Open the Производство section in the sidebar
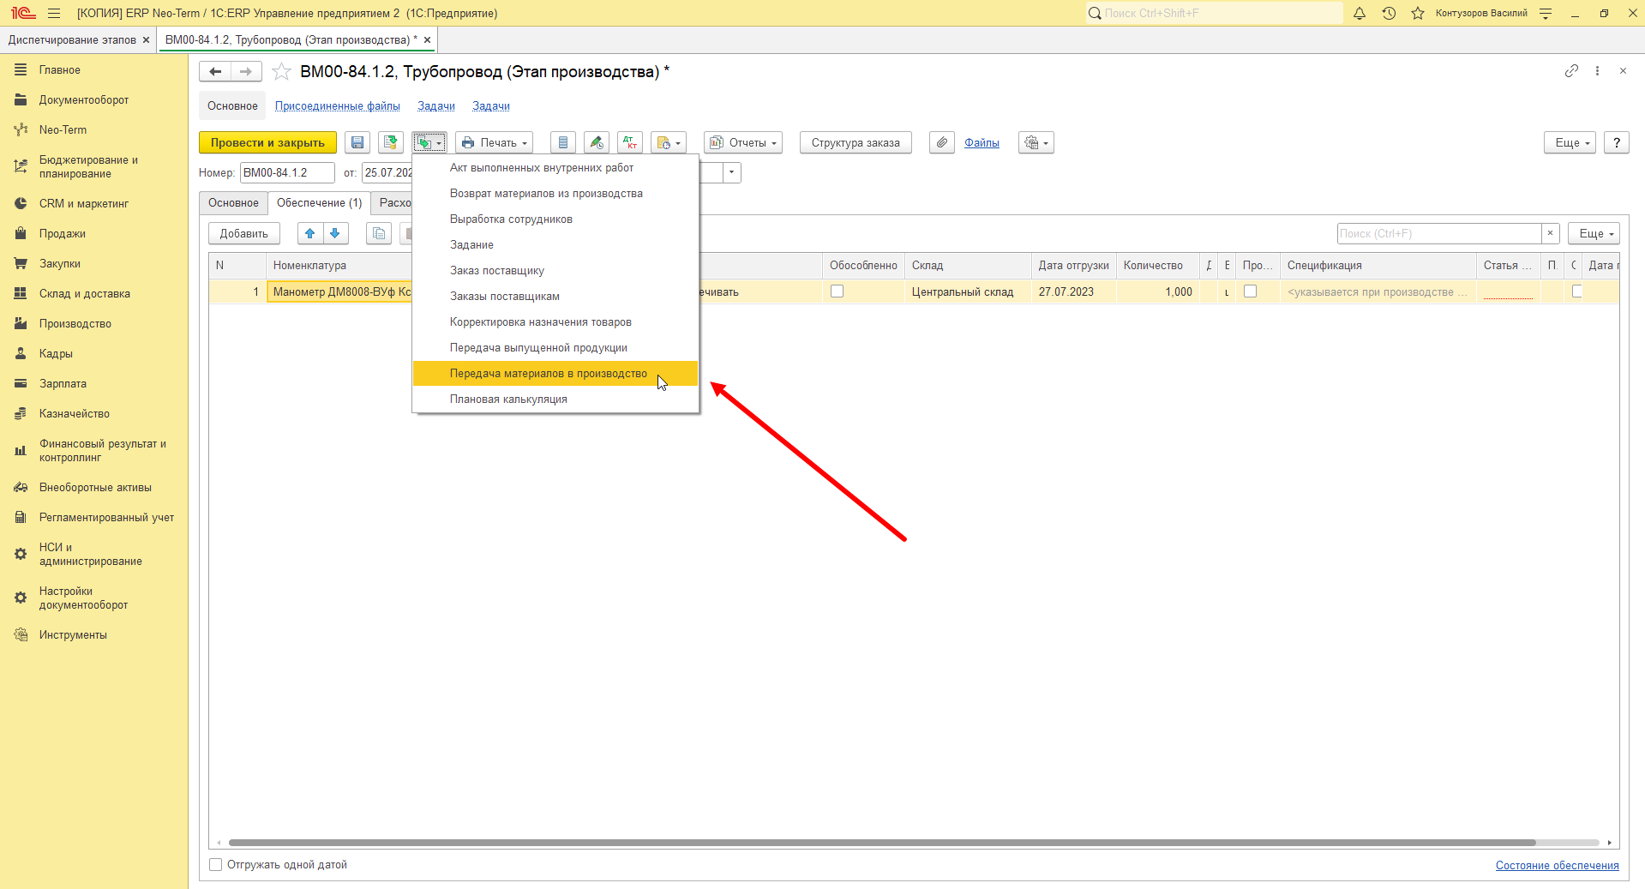 pyautogui.click(x=75, y=324)
